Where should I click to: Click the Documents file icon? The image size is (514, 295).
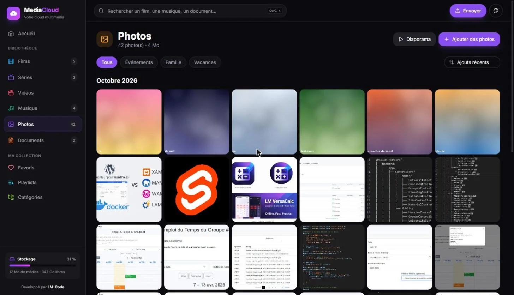click(x=11, y=140)
